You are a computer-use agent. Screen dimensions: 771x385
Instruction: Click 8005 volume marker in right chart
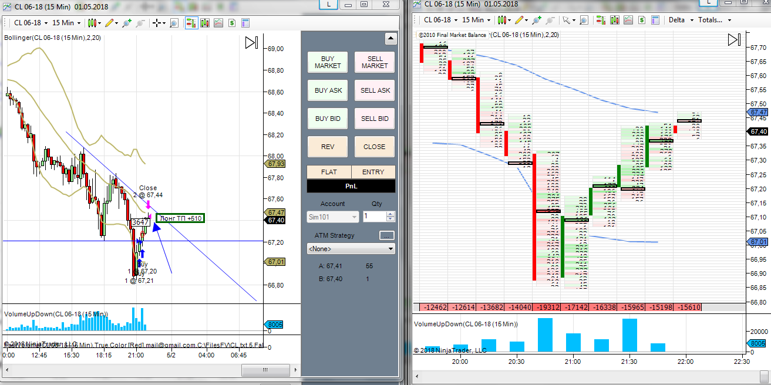coord(757,344)
